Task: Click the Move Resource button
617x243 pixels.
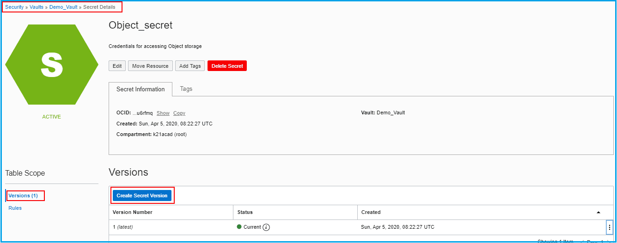Action: [150, 66]
